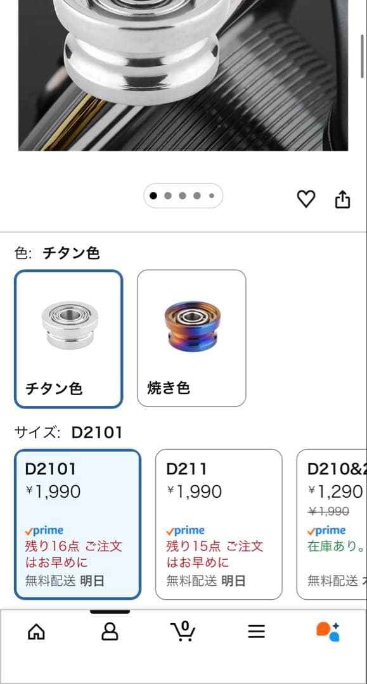Select the チタン色 color option
This screenshot has width=367, height=684.
pos(67,338)
